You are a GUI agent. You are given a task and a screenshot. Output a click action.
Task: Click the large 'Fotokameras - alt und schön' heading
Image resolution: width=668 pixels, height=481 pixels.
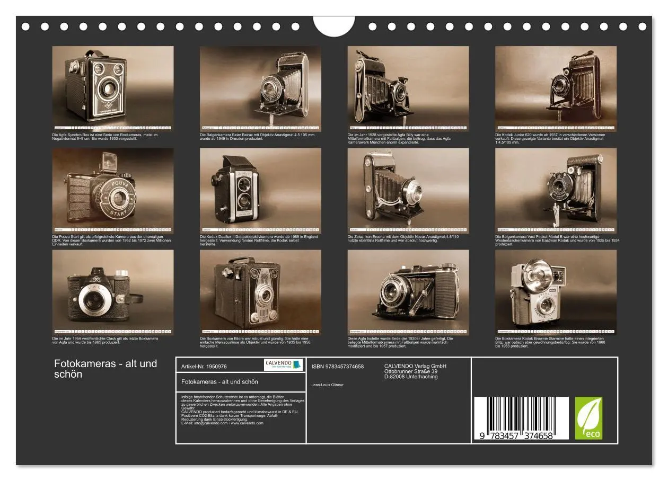click(x=106, y=369)
